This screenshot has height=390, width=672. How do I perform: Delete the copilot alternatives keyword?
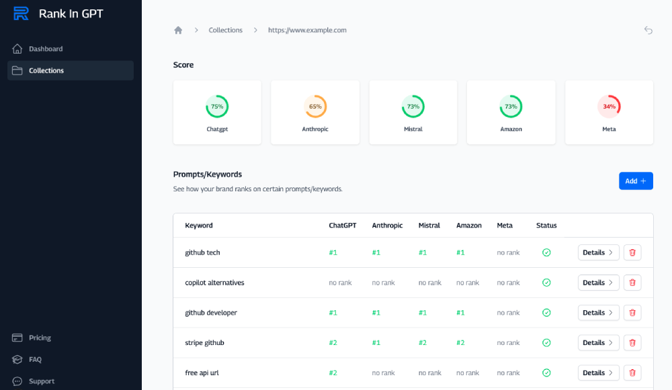coord(632,283)
